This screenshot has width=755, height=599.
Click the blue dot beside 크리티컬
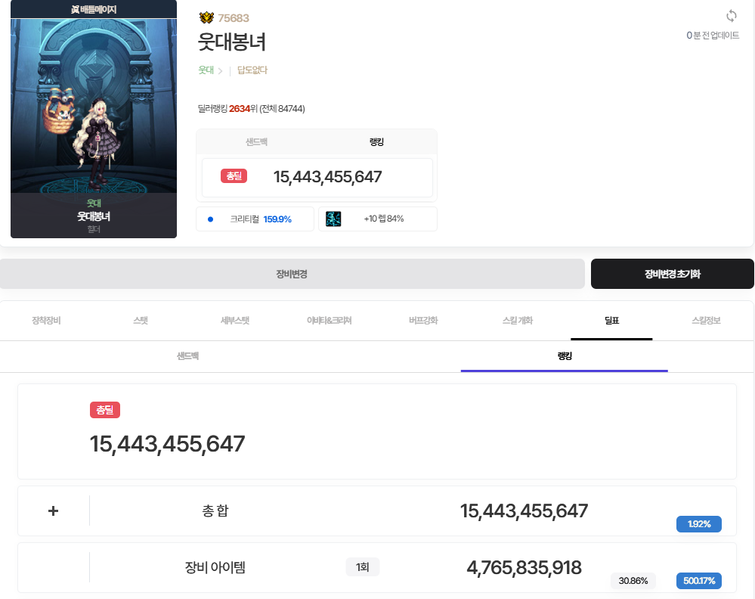pyautogui.click(x=210, y=219)
